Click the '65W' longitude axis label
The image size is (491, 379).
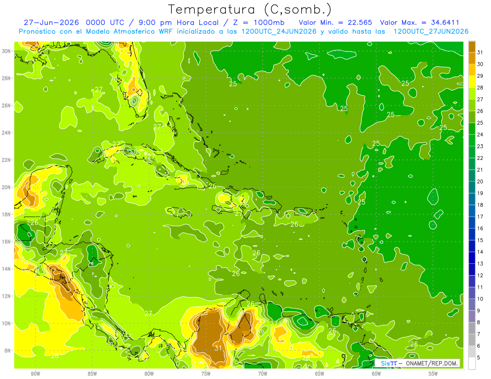coord(320,374)
